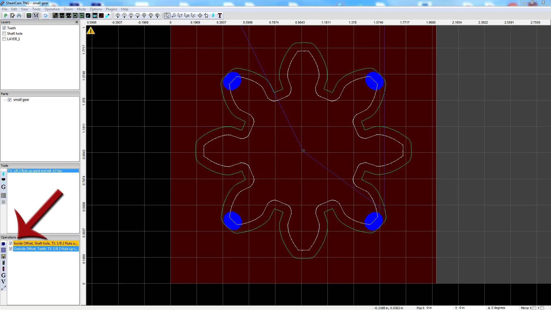Image resolution: width=551 pixels, height=310 pixels.
Task: Open the Edit menu
Action: [x=14, y=9]
